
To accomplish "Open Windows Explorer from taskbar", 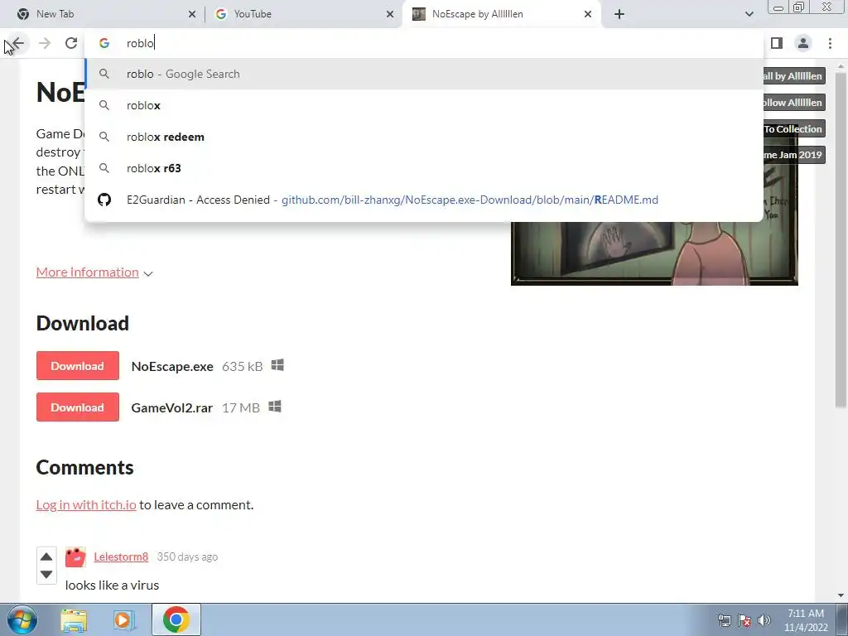I will click(74, 619).
